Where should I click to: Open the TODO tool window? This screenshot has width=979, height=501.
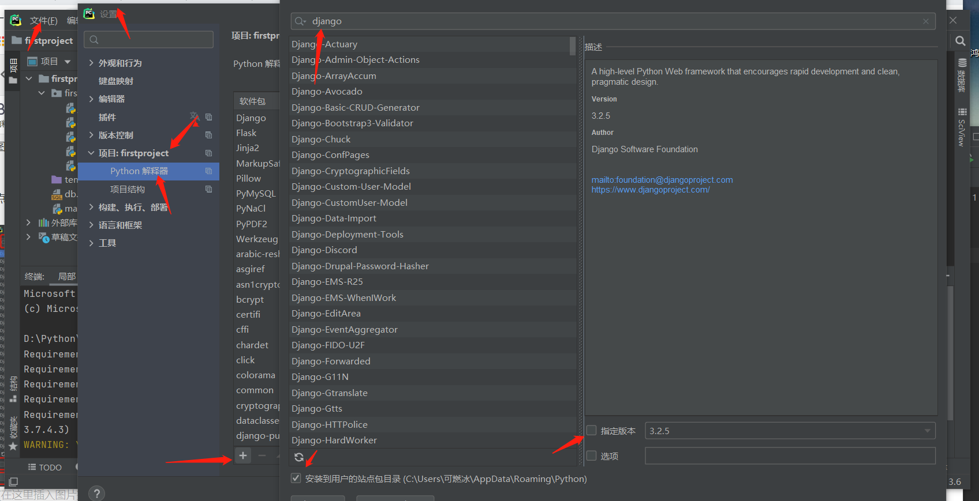[x=45, y=468]
